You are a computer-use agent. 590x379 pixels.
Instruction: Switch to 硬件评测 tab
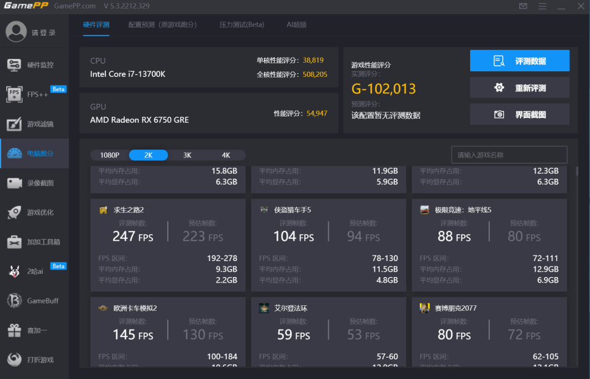tap(96, 25)
